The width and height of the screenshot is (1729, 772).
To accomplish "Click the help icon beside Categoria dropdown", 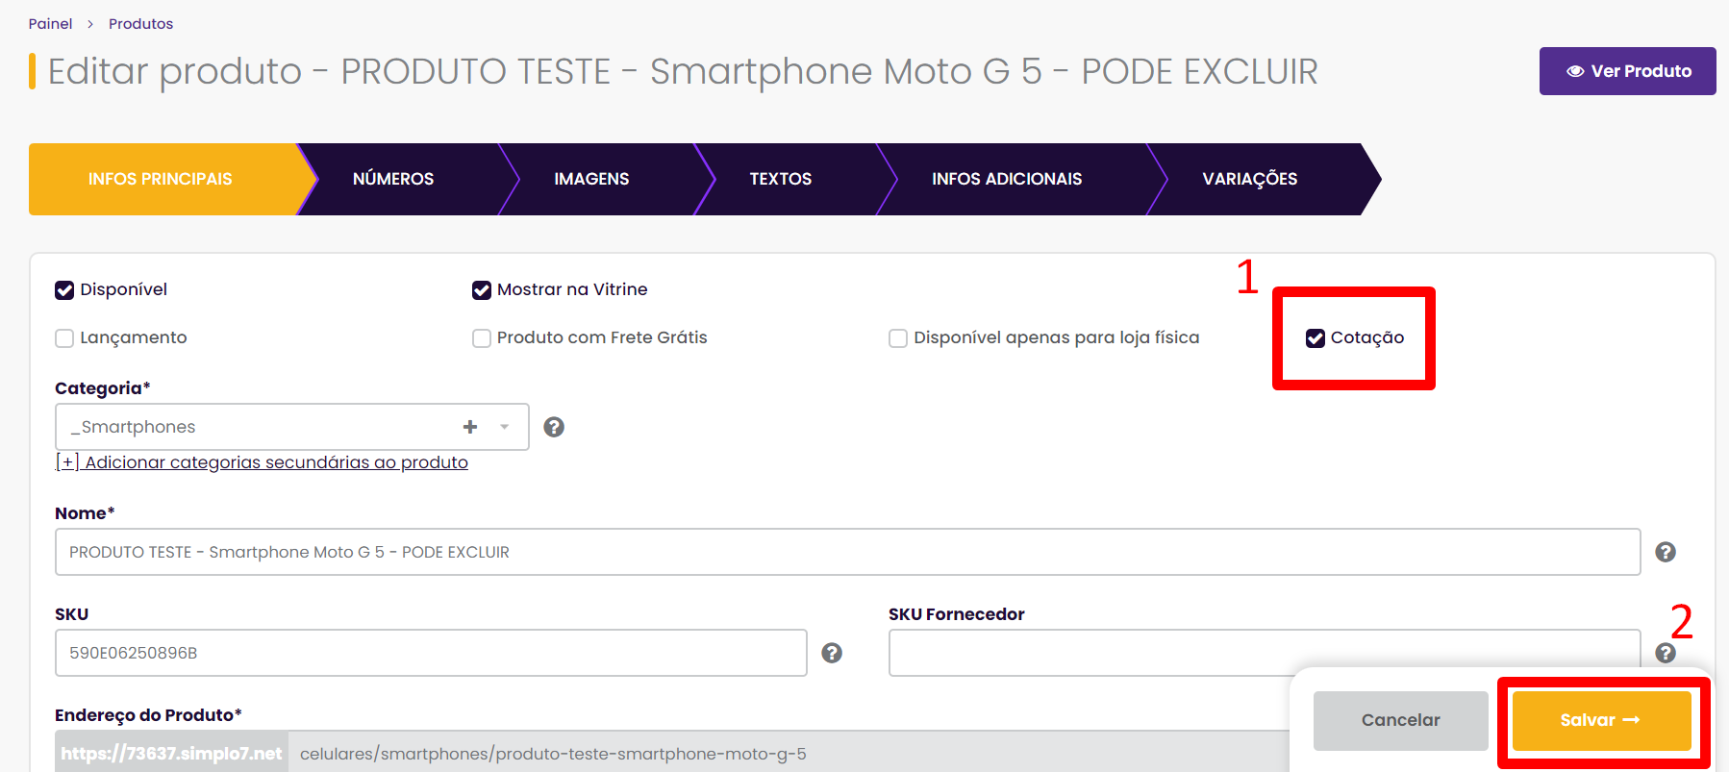I will [554, 427].
